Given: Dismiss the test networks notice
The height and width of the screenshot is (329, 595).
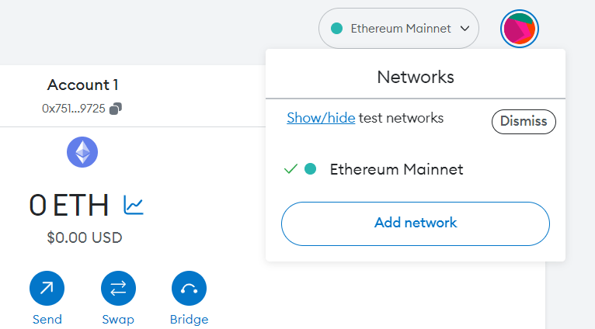Looking at the screenshot, I should pyautogui.click(x=524, y=121).
